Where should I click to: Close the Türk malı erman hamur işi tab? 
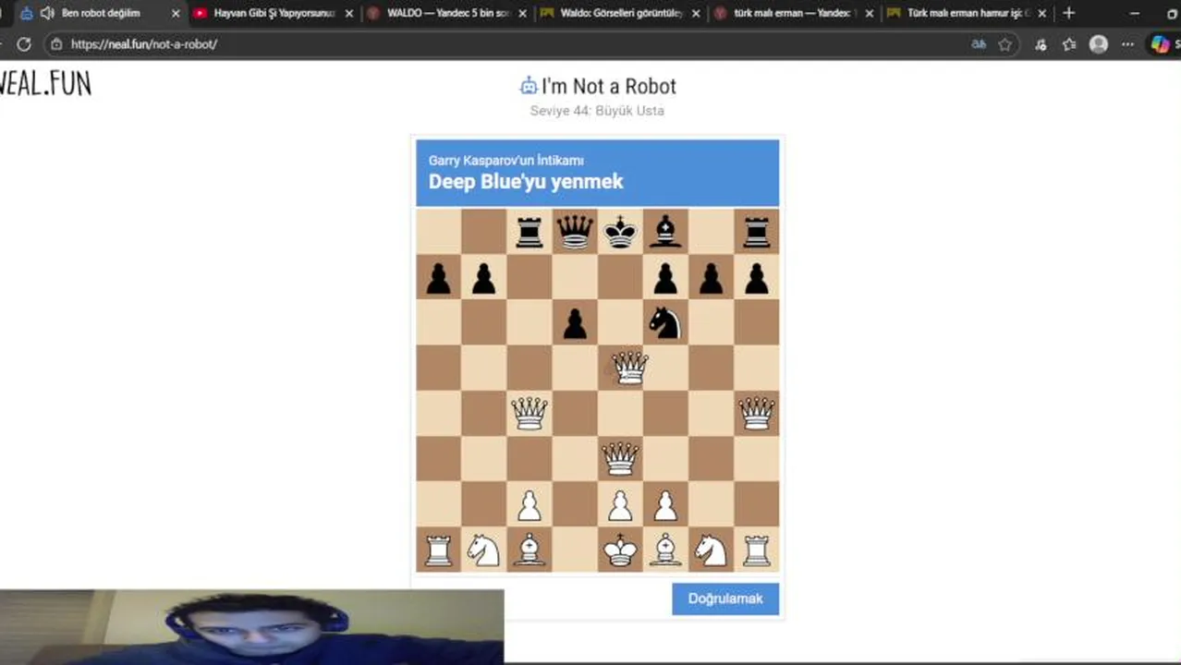(x=1041, y=14)
